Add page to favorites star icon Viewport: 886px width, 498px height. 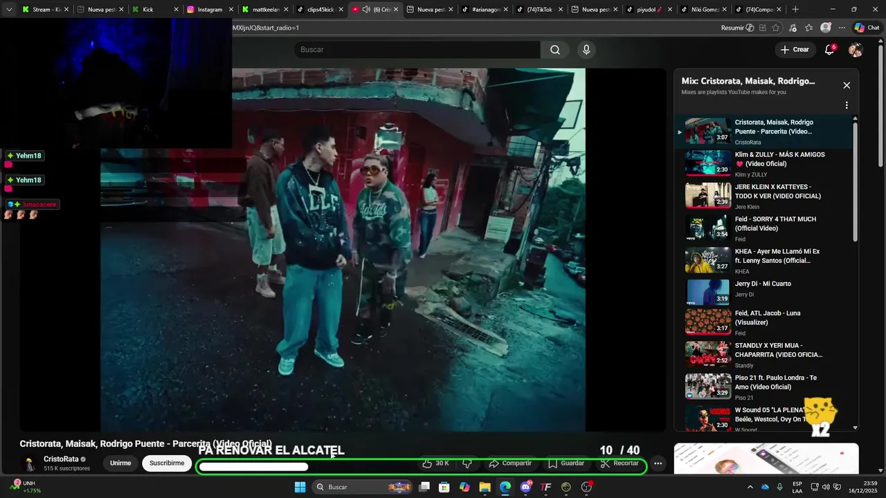775,28
